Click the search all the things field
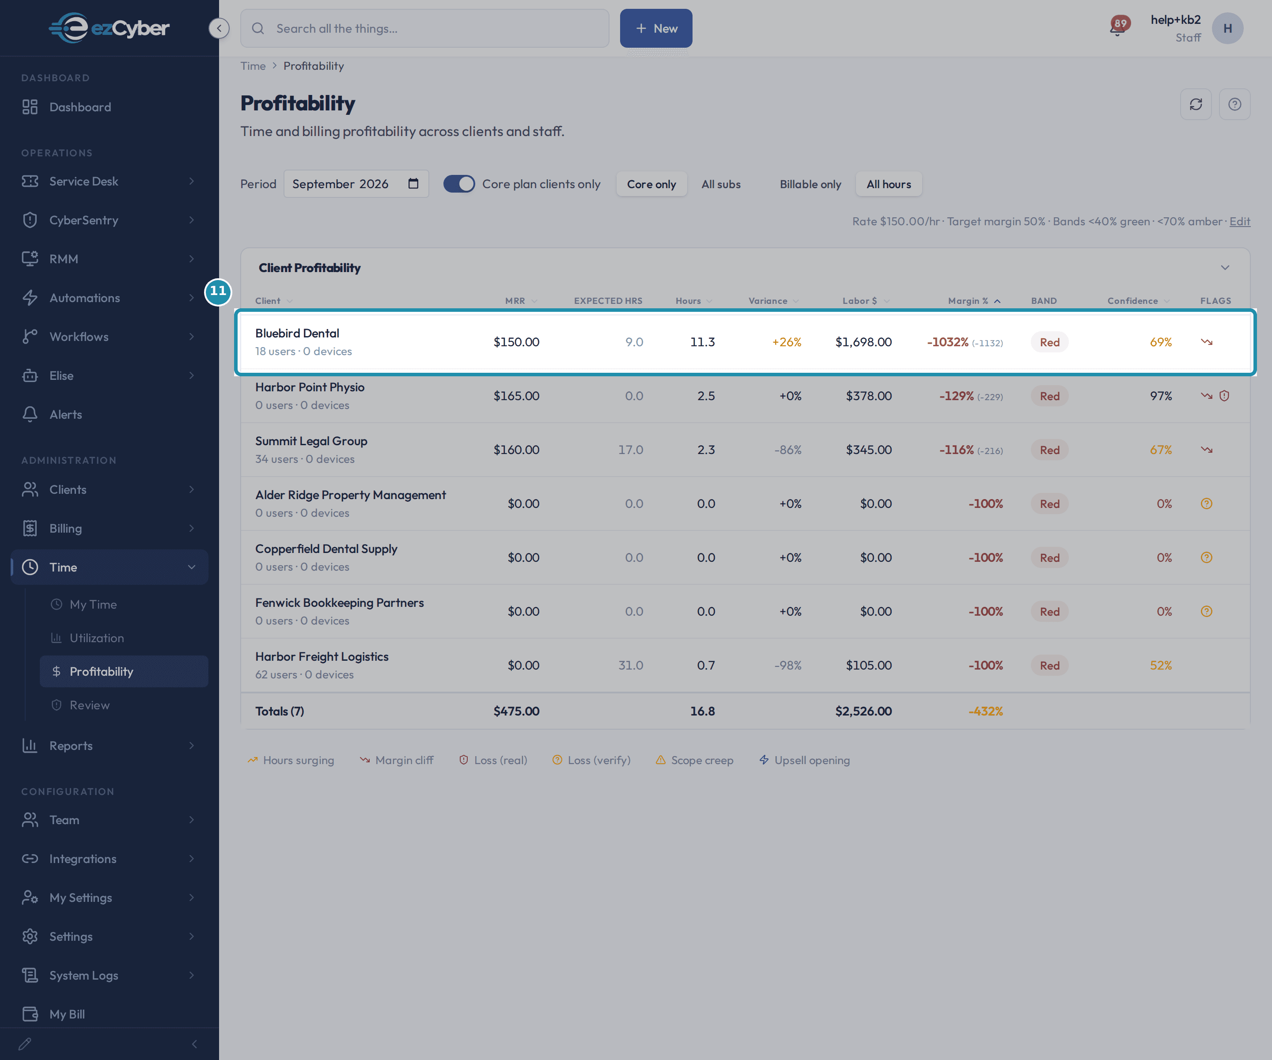The image size is (1272, 1060). (x=424, y=28)
